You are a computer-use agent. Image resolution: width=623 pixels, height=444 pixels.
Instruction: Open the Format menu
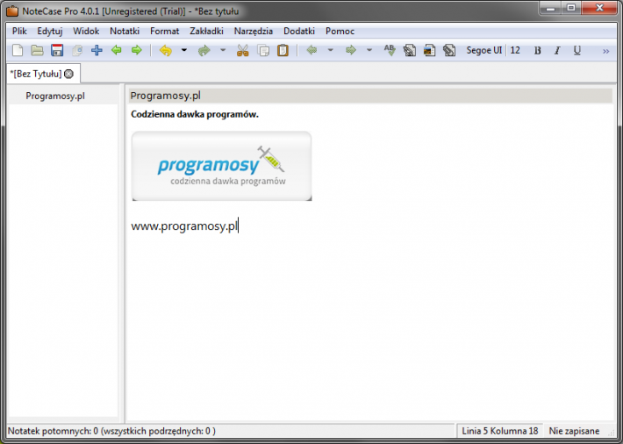(x=164, y=31)
